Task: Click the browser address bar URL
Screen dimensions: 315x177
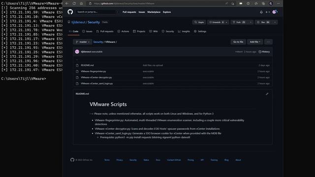Action: pyautogui.click(x=124, y=3)
